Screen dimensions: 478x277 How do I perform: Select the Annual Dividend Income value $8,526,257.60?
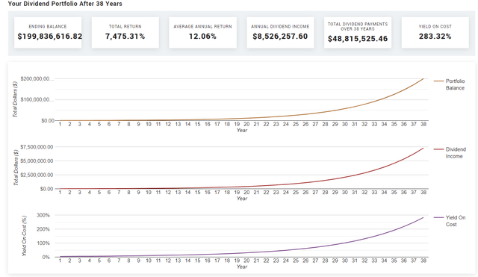[280, 37]
